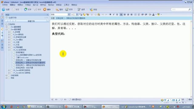The image size is (194, 109).
Task: Expand the 14_网络编程 folder
Action: pyautogui.click(x=9, y=47)
